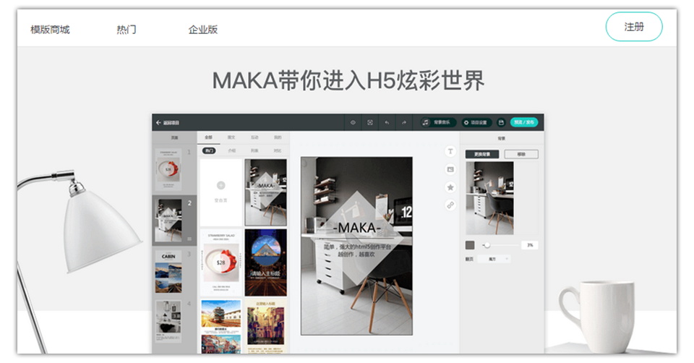Choose the vintage street template
Viewport: 694px width, 363px height.
point(265,327)
